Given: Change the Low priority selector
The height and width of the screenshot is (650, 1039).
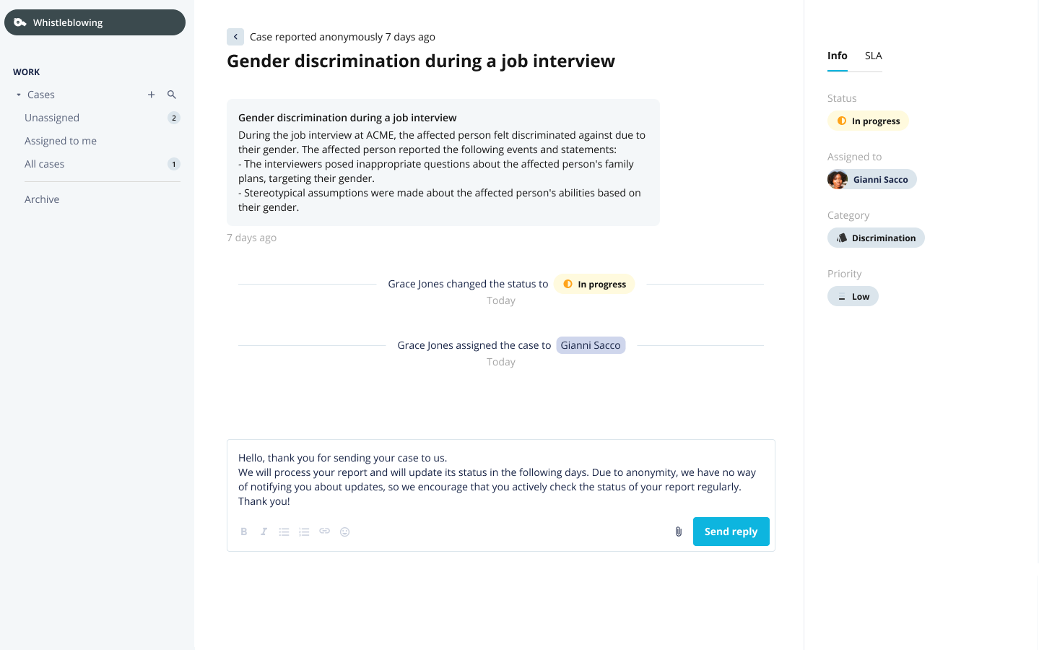Looking at the screenshot, I should [853, 296].
